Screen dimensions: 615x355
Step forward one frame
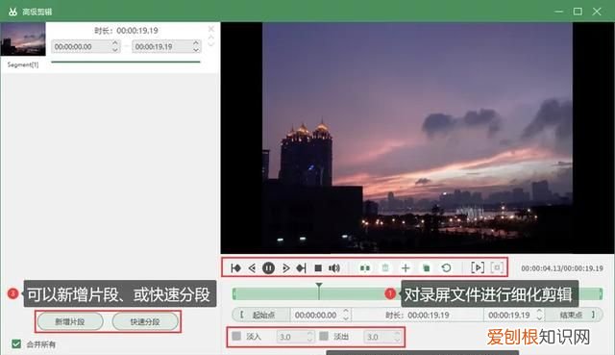(286, 268)
